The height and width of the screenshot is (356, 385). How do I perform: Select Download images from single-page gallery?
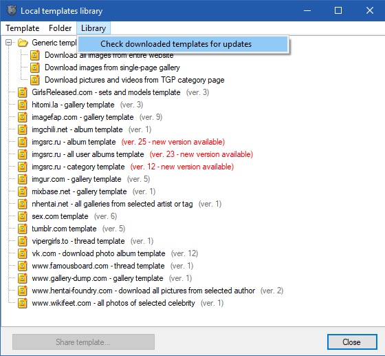(x=112, y=67)
